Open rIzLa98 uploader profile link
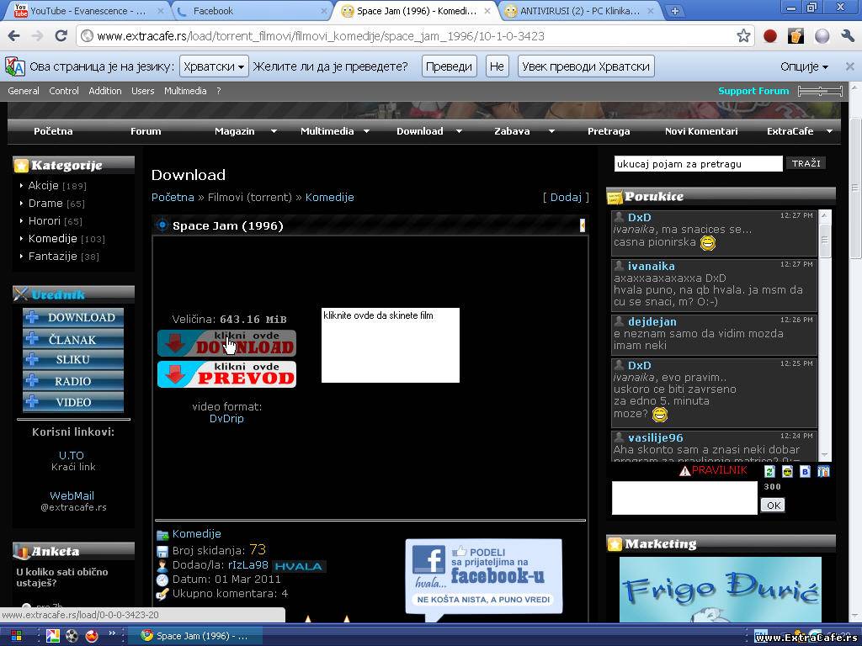862x646 pixels. (248, 564)
